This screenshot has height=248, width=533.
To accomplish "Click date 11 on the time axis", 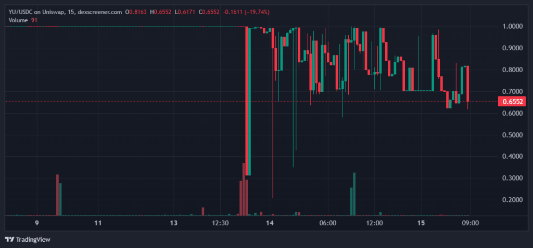I will pos(97,223).
